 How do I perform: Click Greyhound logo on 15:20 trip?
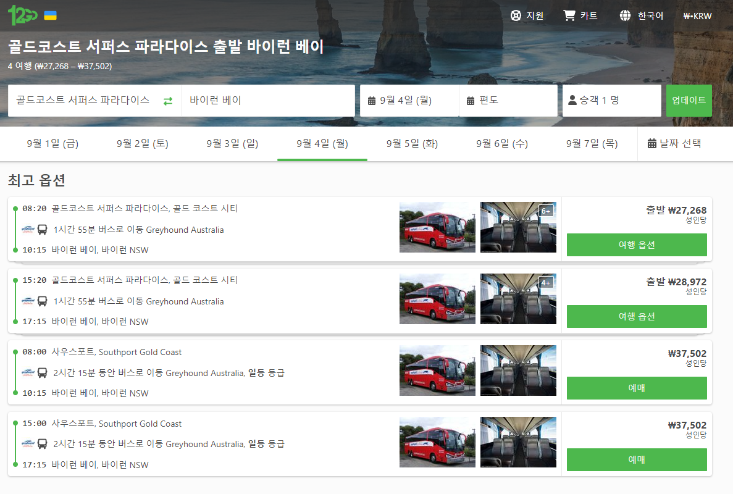tap(28, 301)
